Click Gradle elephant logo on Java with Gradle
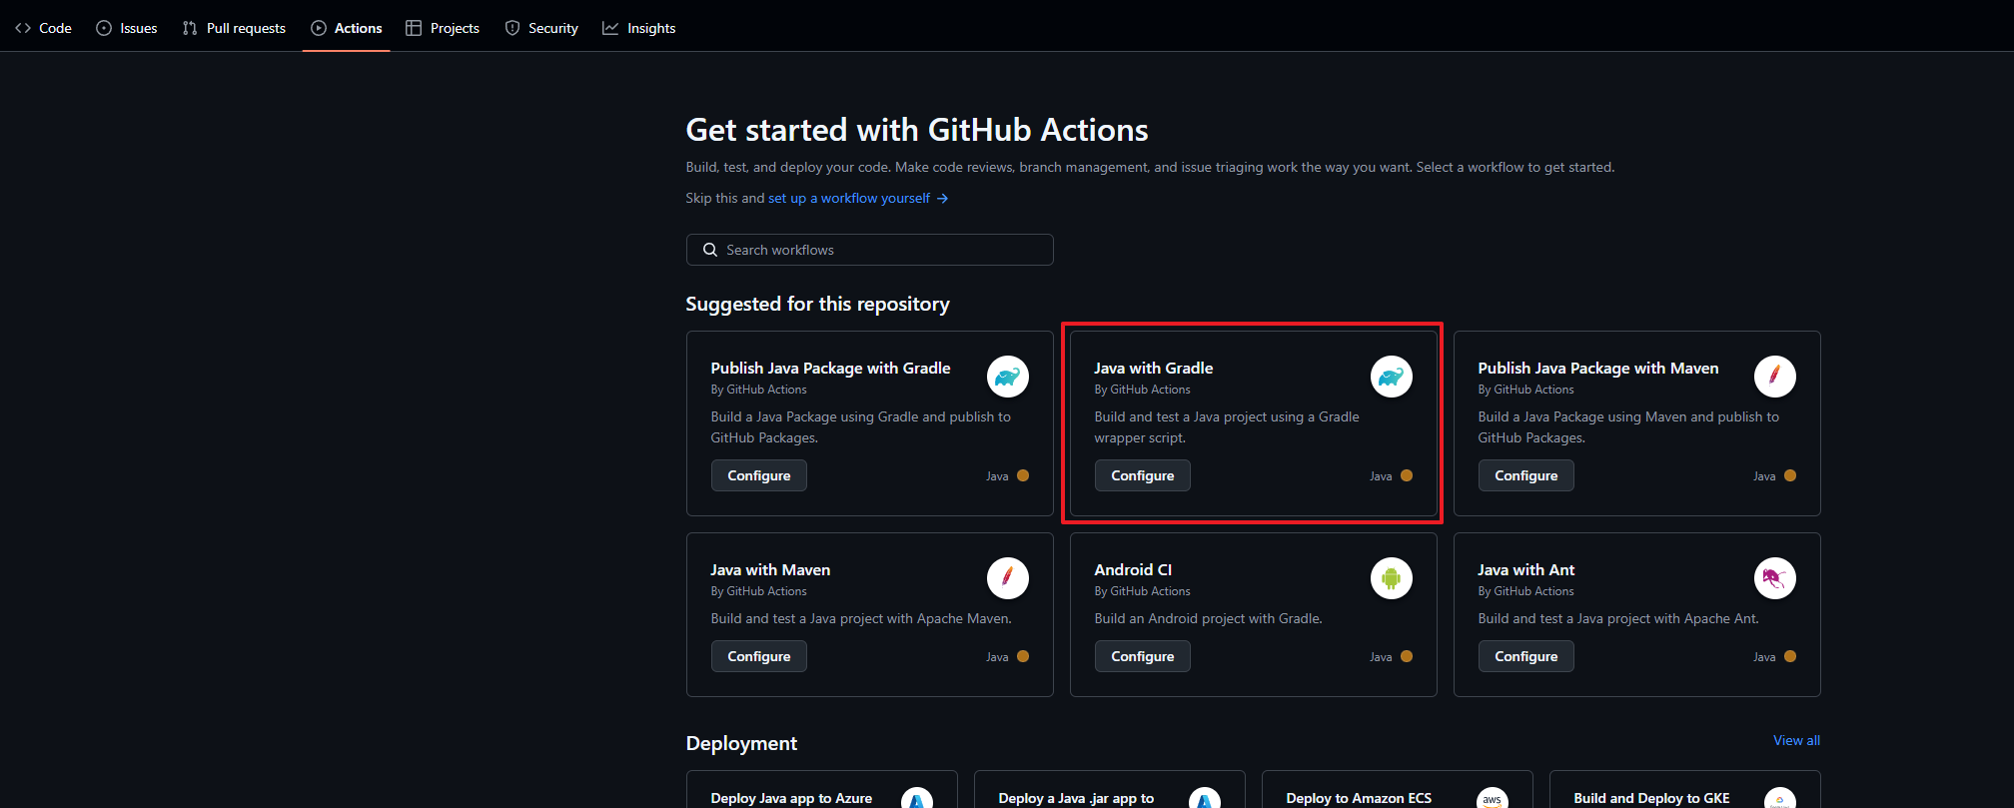 (x=1392, y=377)
